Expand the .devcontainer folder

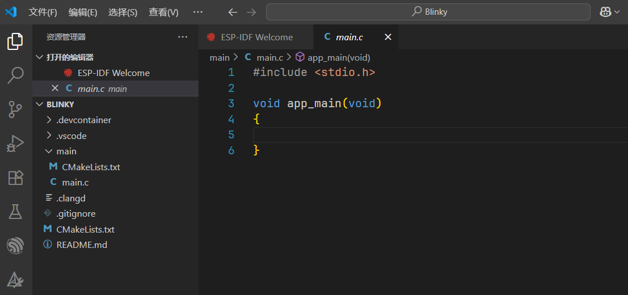pos(83,120)
